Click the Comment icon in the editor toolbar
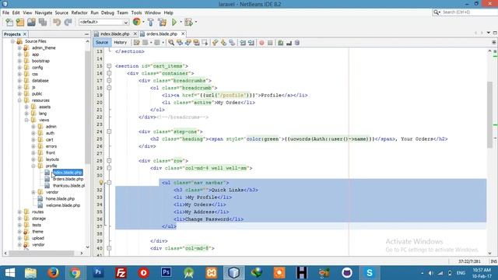The image size is (498, 280). (x=280, y=43)
